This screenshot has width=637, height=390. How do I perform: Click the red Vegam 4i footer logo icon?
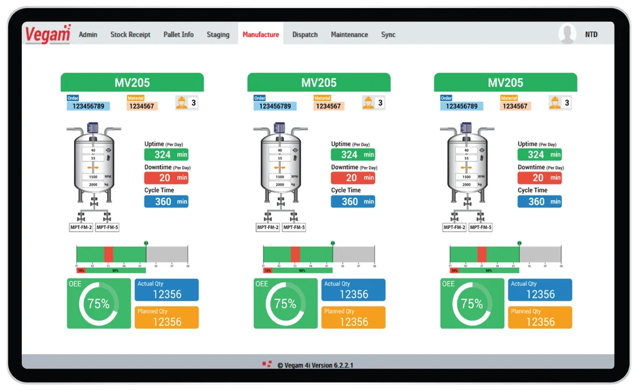click(267, 364)
